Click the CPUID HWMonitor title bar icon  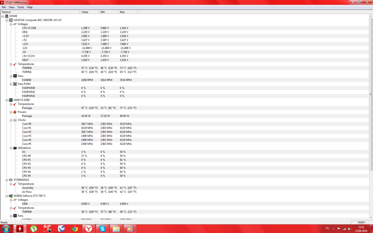tap(2, 2)
